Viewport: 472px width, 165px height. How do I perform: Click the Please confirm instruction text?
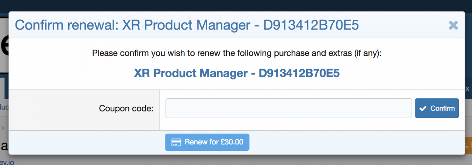click(x=236, y=53)
